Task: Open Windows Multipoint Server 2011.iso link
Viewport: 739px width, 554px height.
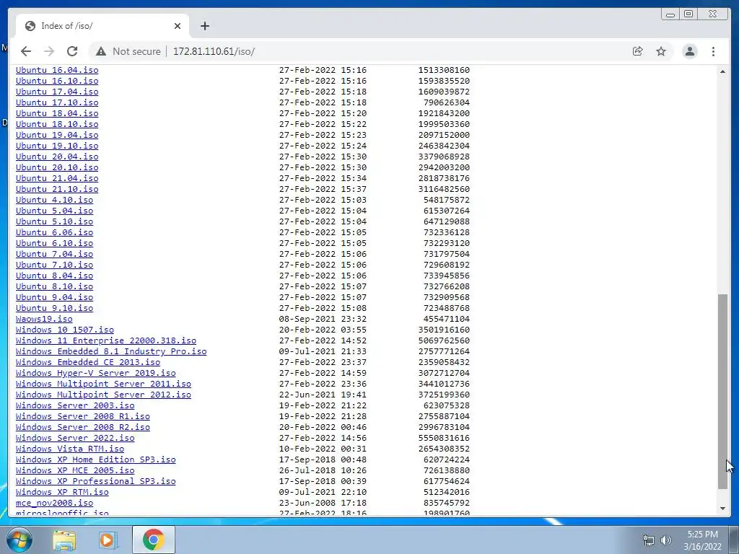Action: [x=103, y=384]
